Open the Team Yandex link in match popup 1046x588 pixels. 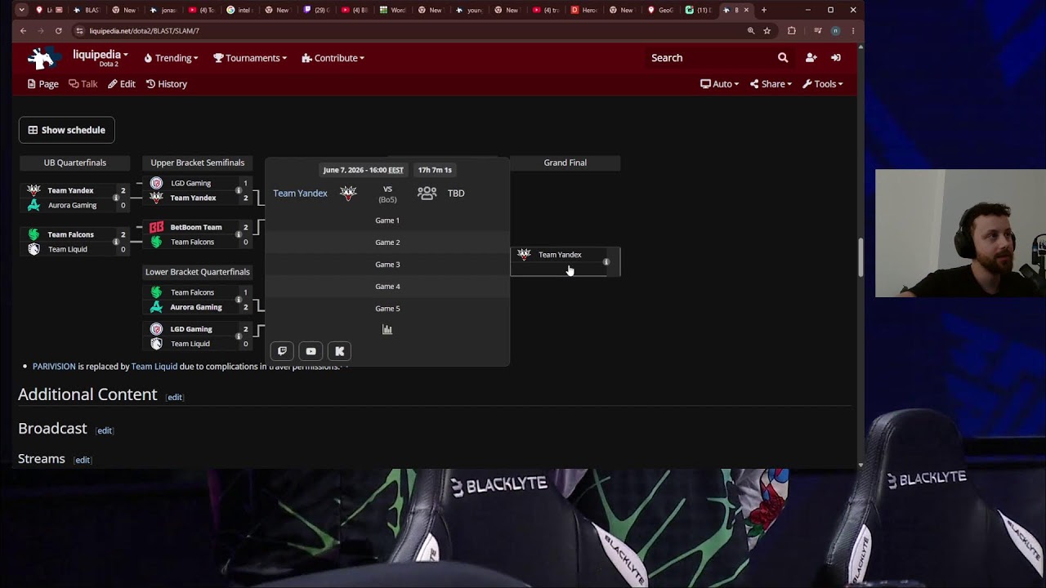click(300, 194)
